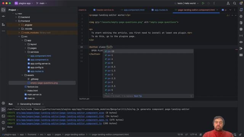
Task: Open Search Everywhere magnifier
Action: pyautogui.click(x=234, y=3)
